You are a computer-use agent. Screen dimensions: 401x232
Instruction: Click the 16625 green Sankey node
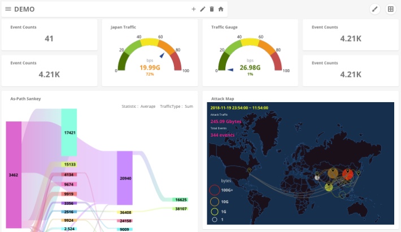pos(181,200)
